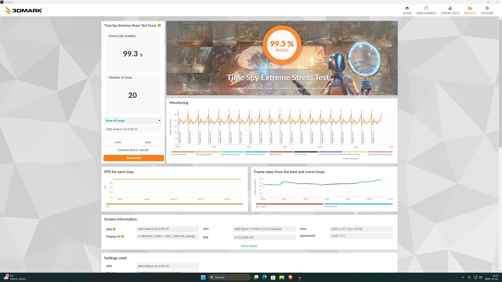Open the Stress Tests page icon

[450, 8]
